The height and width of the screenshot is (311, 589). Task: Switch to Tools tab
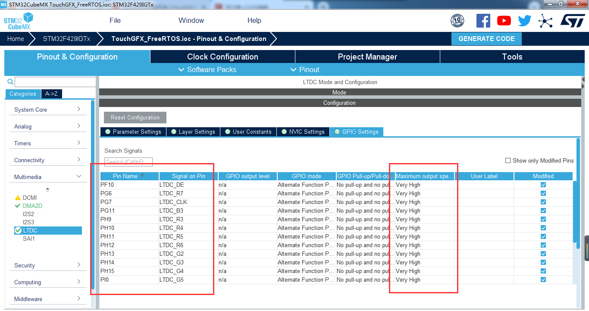512,57
